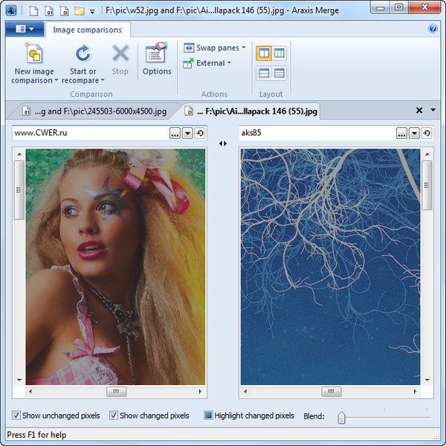Select the three-pane vertical layout icon
The height and width of the screenshot is (446, 446).
coord(279,54)
